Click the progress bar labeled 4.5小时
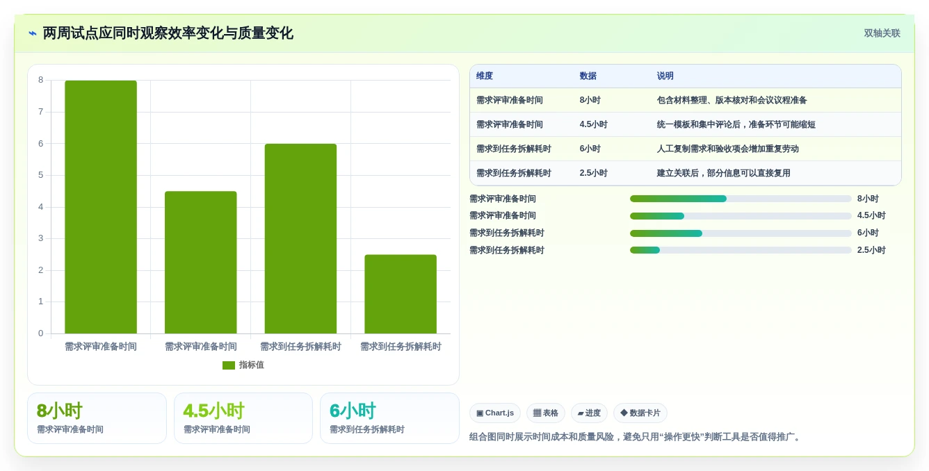Viewport: 929px width, 471px height. [x=741, y=216]
